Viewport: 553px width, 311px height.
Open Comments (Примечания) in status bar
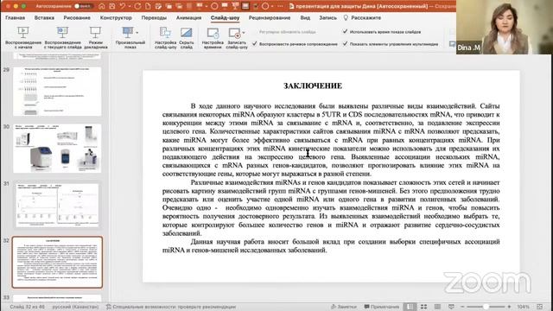coord(382,307)
